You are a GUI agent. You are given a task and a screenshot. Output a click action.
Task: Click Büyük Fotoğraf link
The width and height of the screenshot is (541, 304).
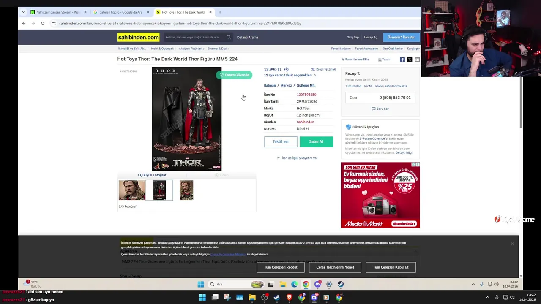152,175
